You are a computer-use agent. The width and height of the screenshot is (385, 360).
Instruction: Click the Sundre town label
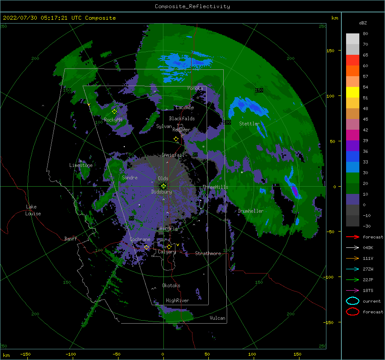coord(130,178)
